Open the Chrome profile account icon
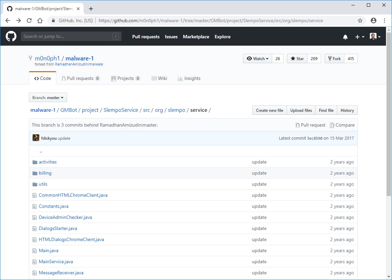392x280 pixels. [x=374, y=20]
